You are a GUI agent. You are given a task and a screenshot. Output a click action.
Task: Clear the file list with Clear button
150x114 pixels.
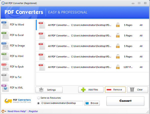tap(137, 89)
